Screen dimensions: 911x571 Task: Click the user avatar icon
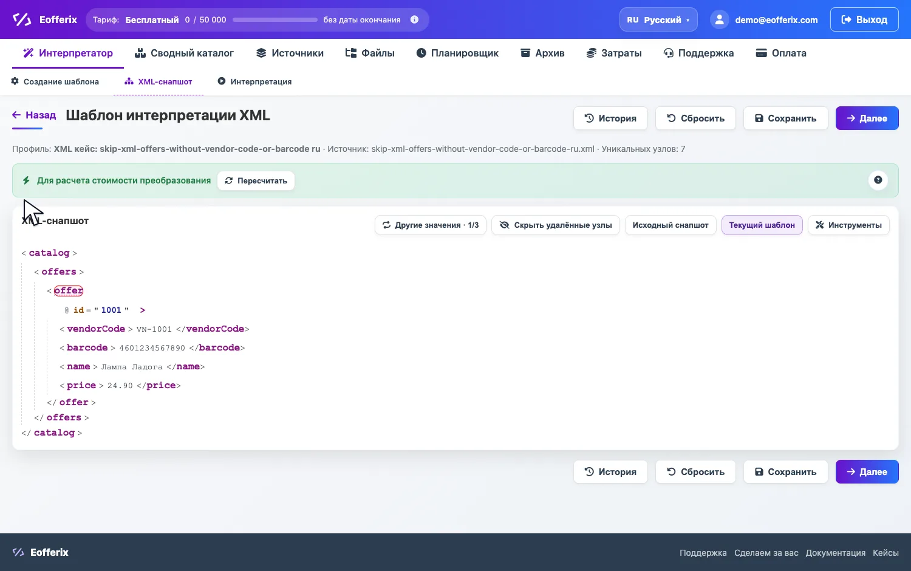point(719,19)
